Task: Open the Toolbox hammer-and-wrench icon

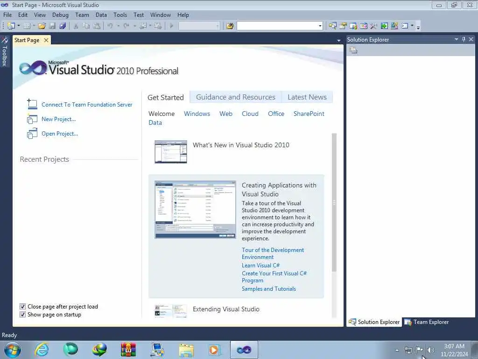Action: [374, 26]
